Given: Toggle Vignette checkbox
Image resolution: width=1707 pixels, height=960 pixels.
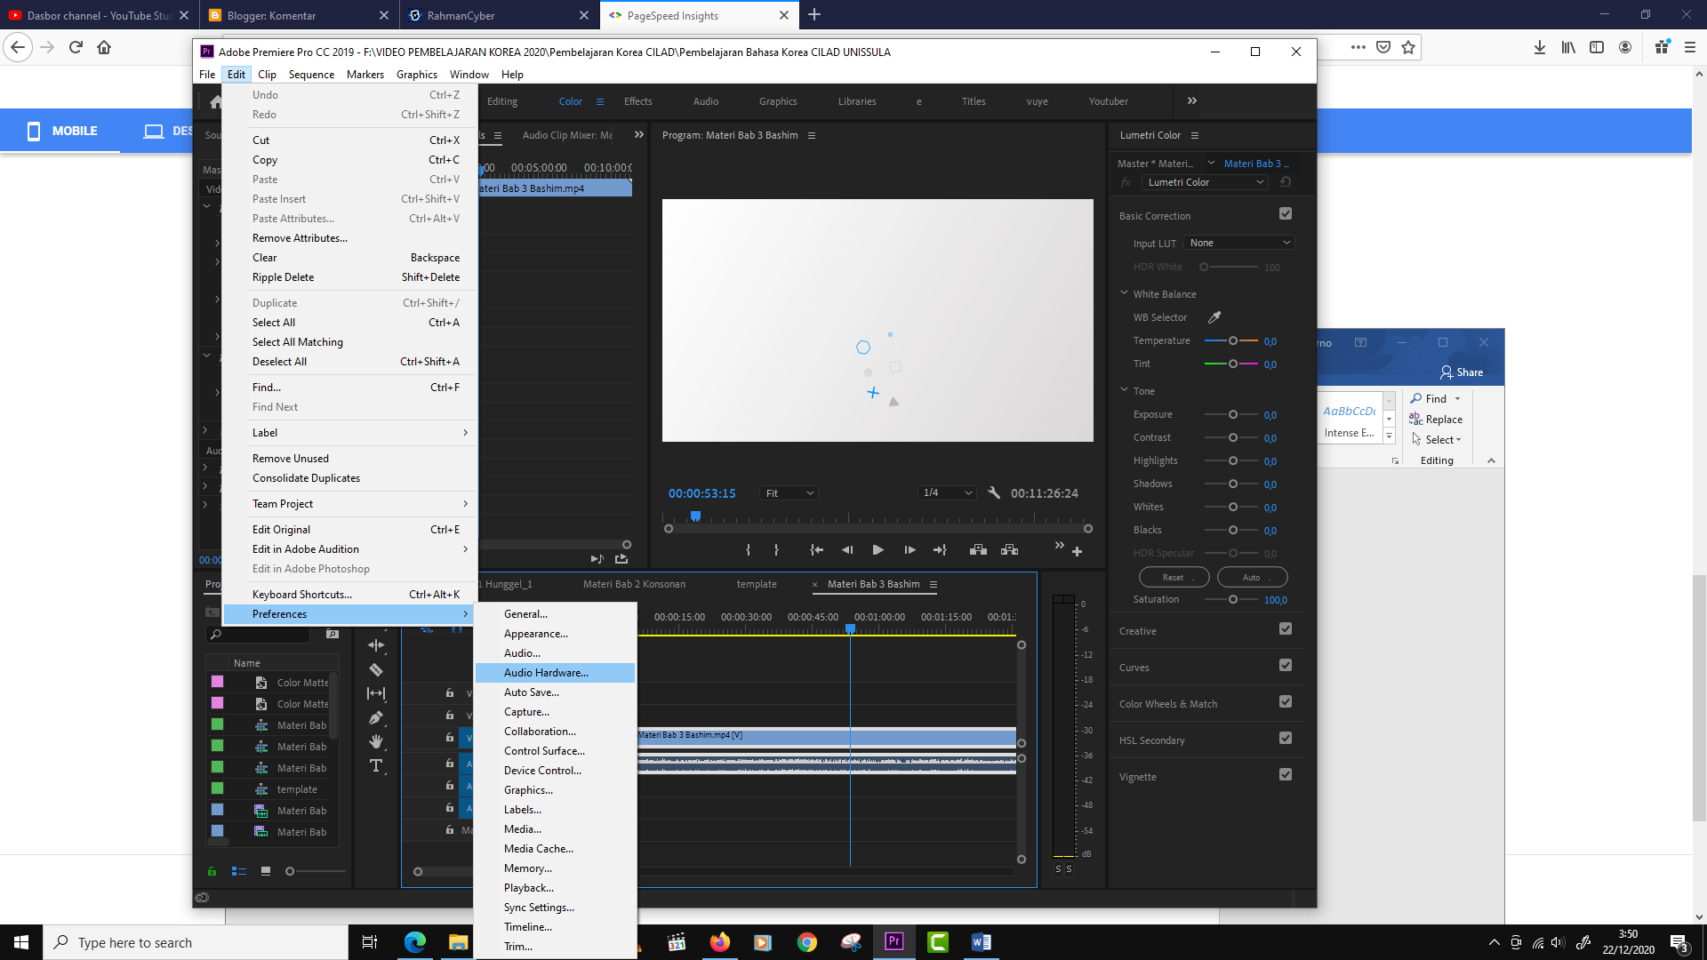Looking at the screenshot, I should (1286, 775).
